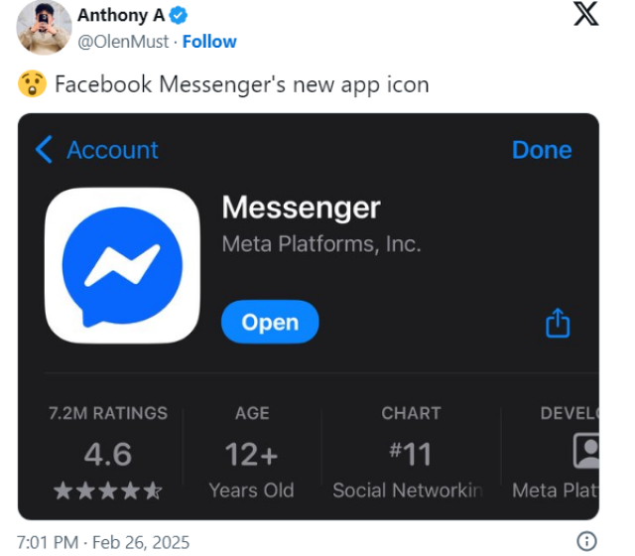Screen dimensions: 635x556
Task: Tap the blue Open button
Action: click(270, 322)
